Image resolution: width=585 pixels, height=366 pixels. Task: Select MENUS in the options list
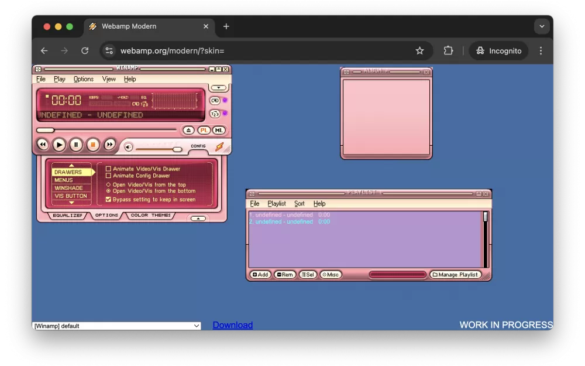point(71,180)
